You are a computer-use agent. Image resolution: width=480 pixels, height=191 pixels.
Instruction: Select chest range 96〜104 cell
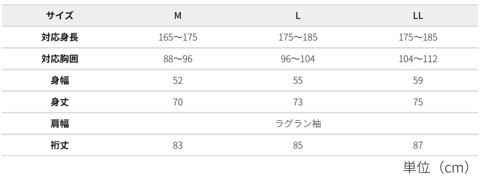(298, 59)
